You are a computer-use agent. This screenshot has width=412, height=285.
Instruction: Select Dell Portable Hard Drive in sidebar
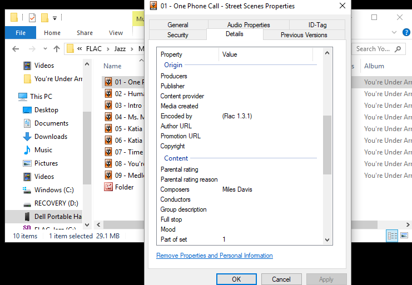coord(57,217)
